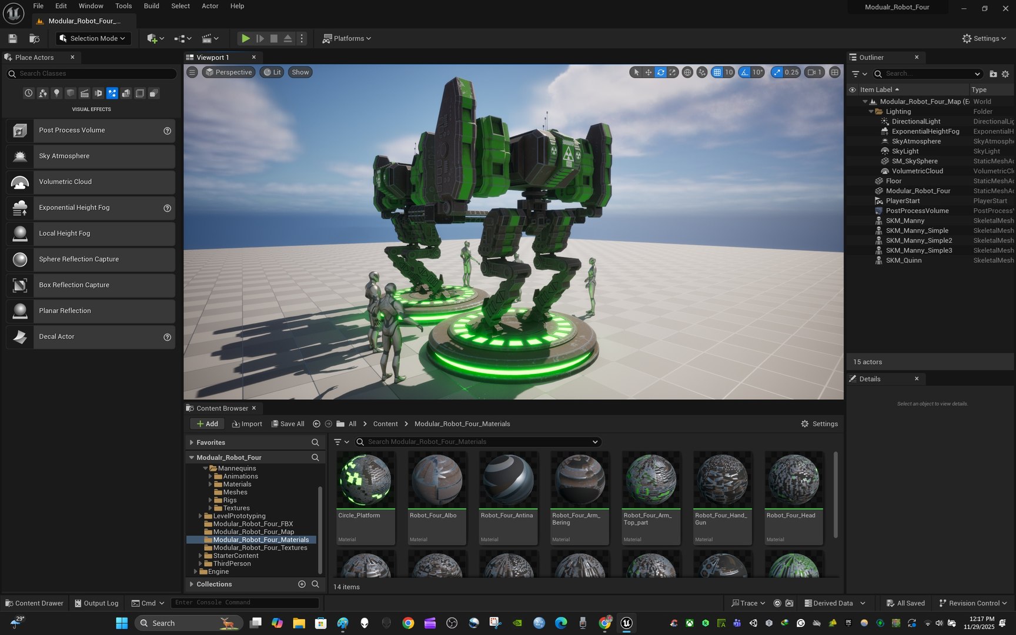The width and height of the screenshot is (1016, 635).
Task: Open the Build menu
Action: (152, 6)
